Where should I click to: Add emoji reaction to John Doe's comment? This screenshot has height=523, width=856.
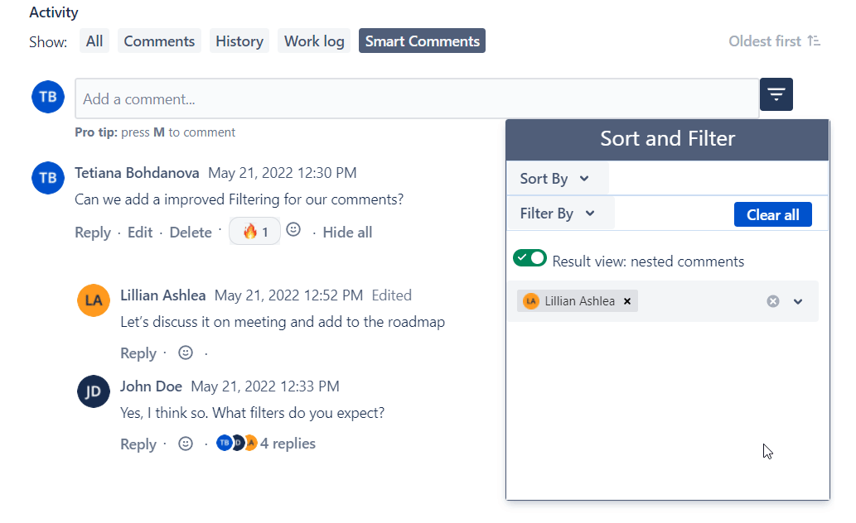tap(186, 444)
